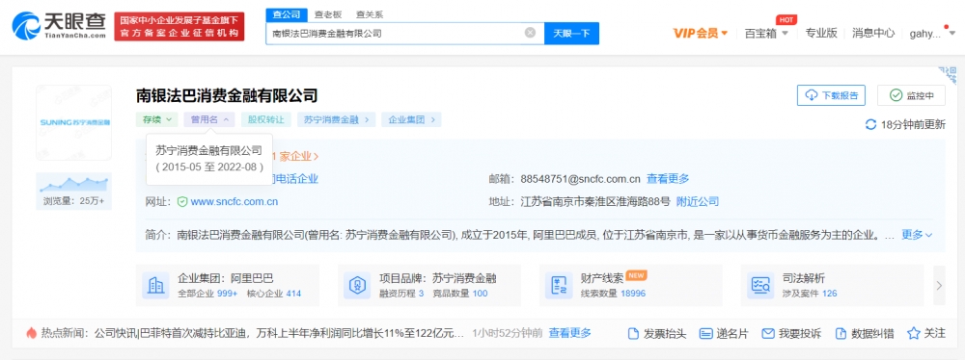Click the red 官方备案企业征信机构 banner
This screenshot has height=360, width=965.
179,26
